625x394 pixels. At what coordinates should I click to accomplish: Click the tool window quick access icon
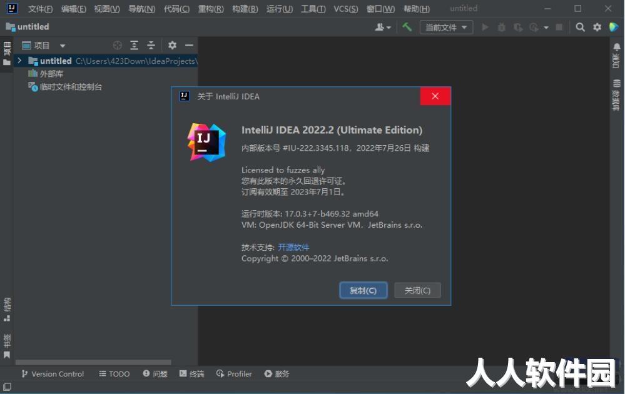tap(7, 387)
